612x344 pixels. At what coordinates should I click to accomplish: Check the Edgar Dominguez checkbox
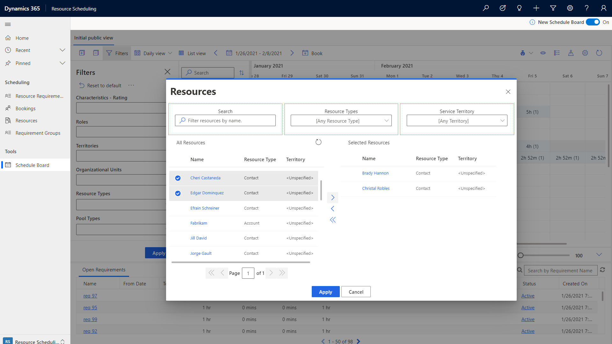(177, 193)
